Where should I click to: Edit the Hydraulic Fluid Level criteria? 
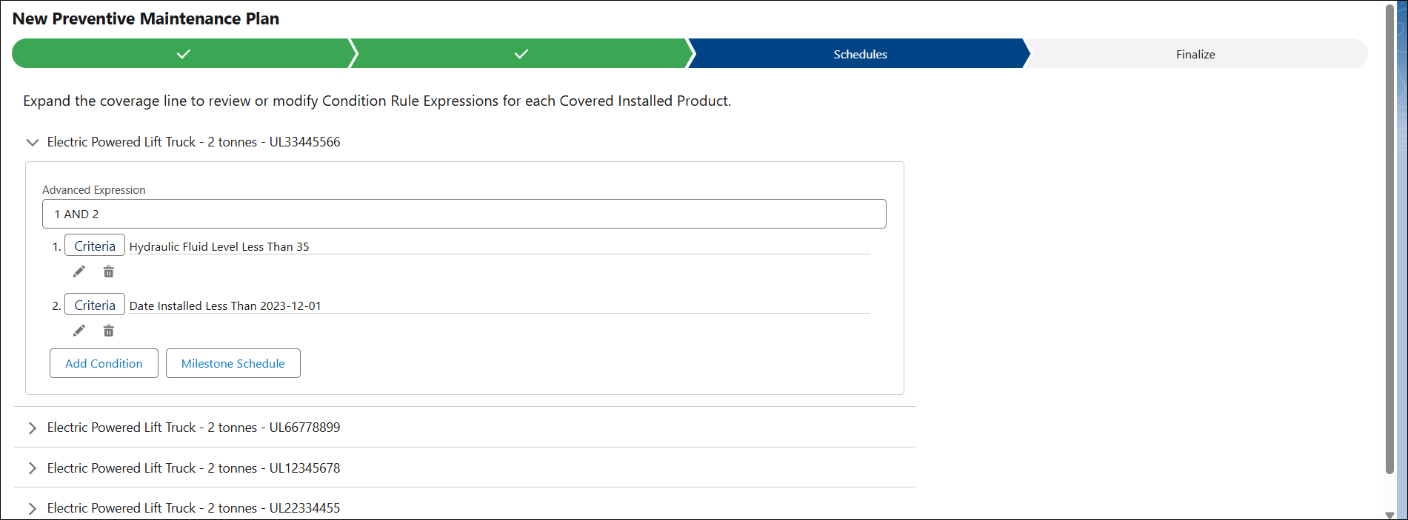[x=79, y=271]
